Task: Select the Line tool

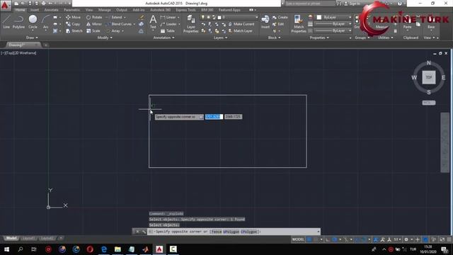Action: point(6,22)
